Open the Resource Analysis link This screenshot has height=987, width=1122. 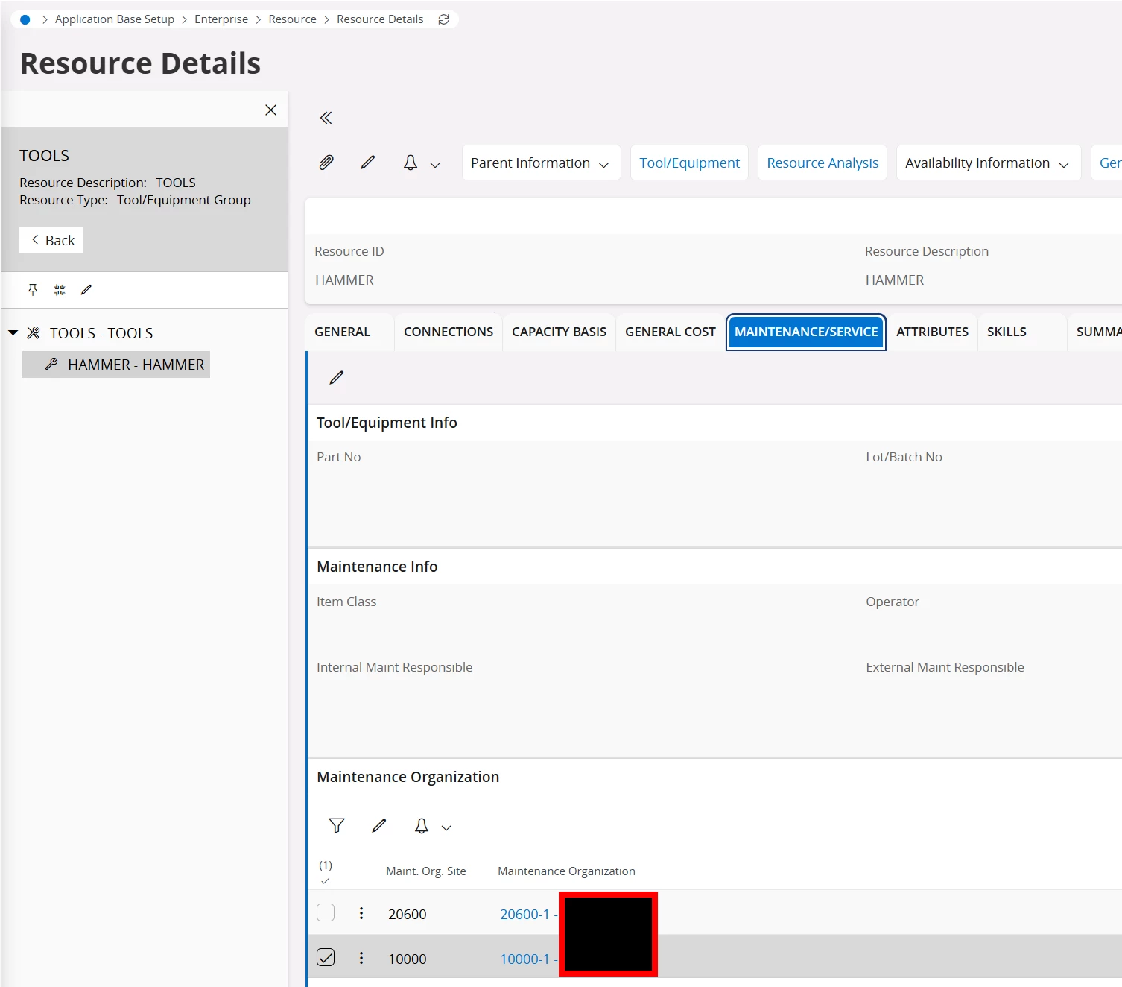(823, 163)
